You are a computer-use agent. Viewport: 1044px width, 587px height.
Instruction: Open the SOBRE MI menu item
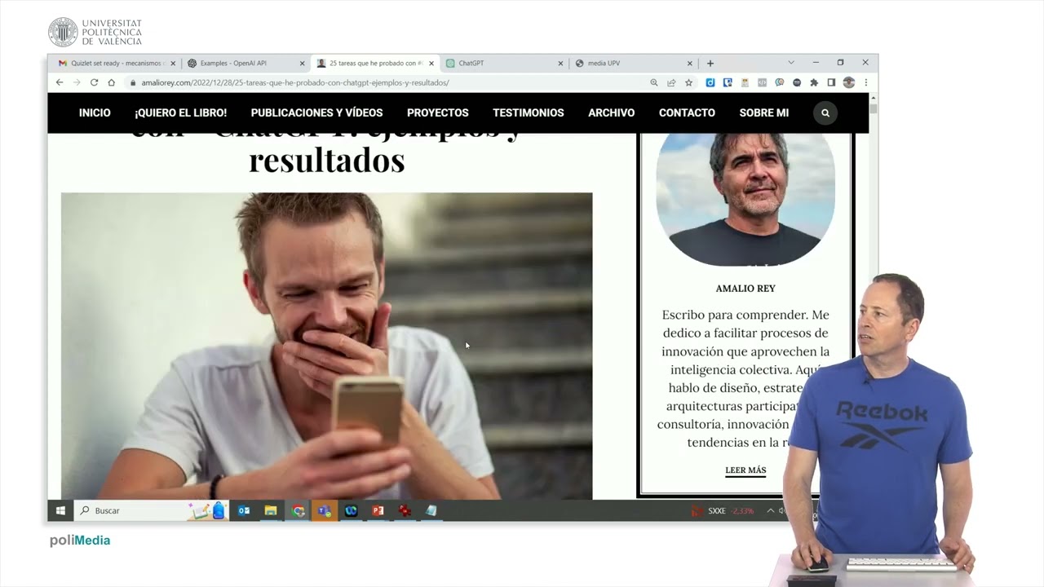coord(764,113)
